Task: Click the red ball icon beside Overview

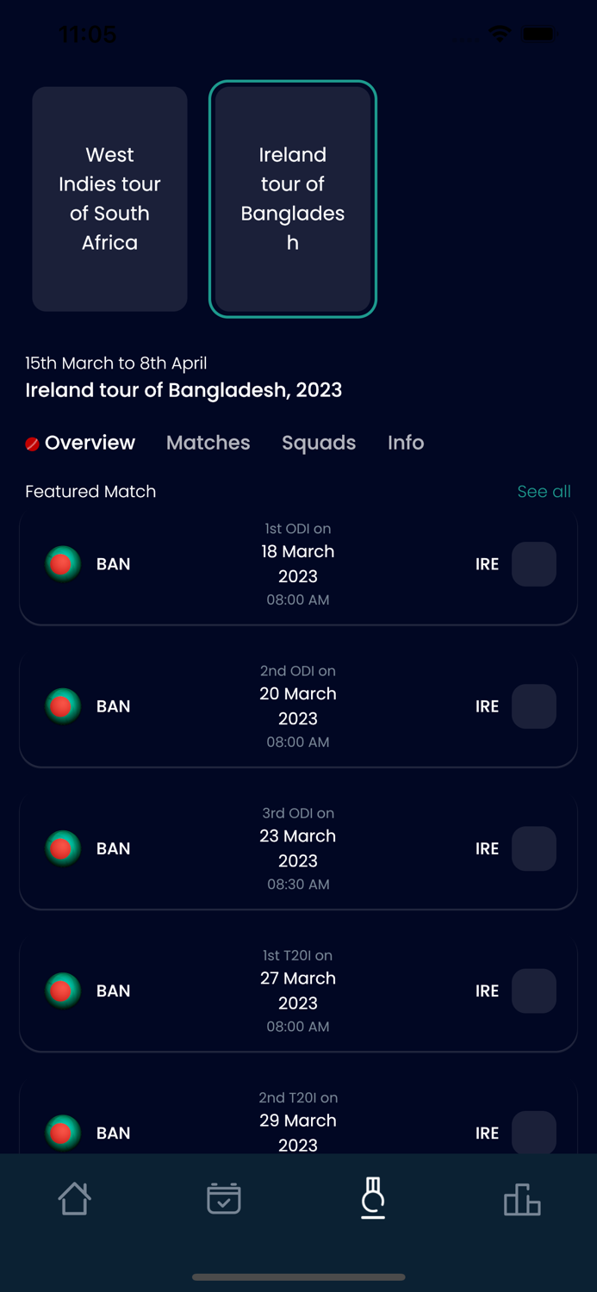Action: (x=31, y=443)
